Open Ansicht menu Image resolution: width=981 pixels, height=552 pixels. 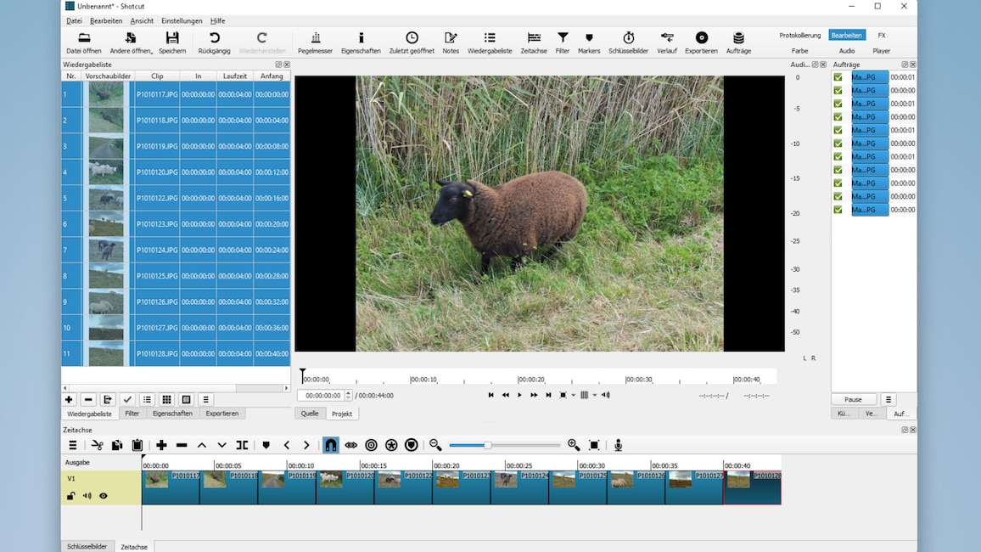142,20
